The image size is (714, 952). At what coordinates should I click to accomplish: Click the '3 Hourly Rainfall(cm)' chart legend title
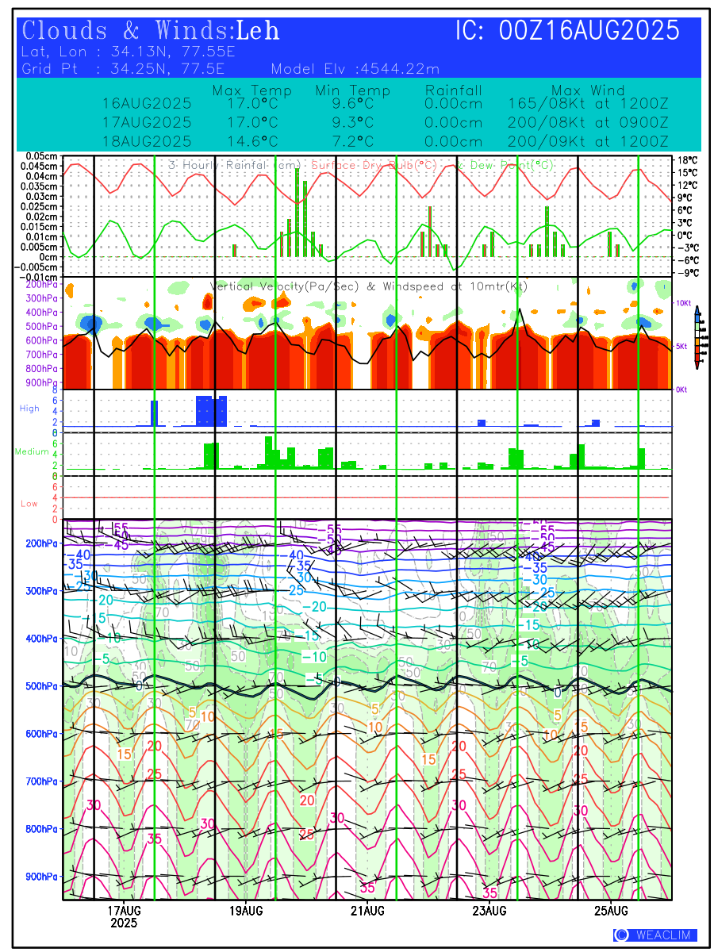coord(236,164)
